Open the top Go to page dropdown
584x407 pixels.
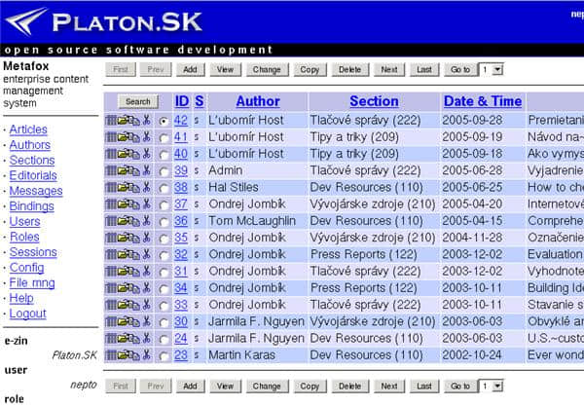tap(492, 70)
